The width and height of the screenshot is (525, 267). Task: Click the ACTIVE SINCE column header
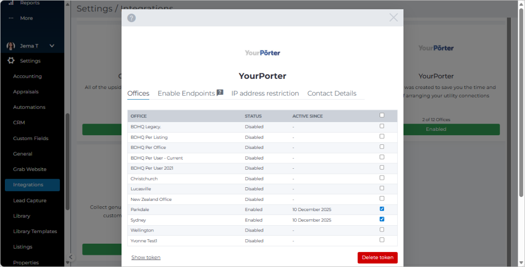tap(307, 116)
